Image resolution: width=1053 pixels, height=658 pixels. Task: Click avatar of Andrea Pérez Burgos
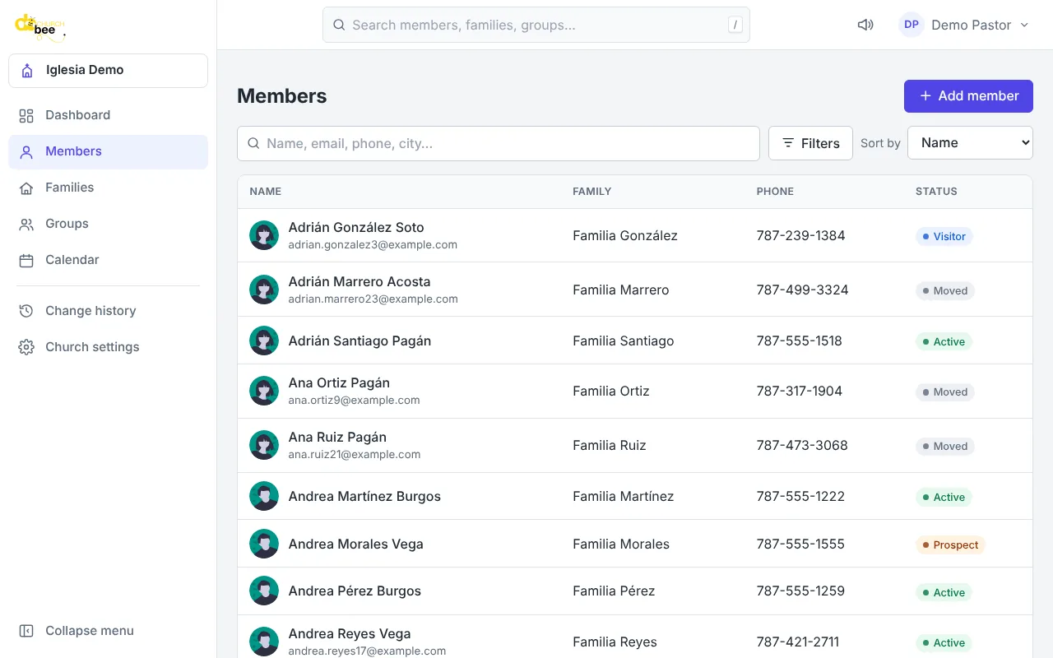pyautogui.click(x=264, y=591)
